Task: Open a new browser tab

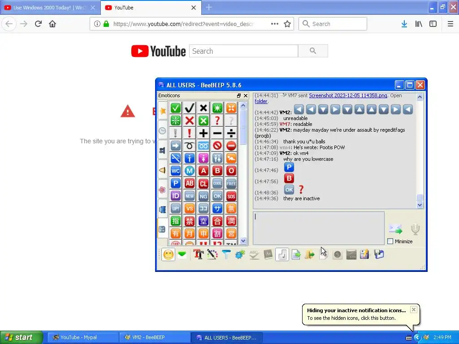Action: [x=209, y=7]
